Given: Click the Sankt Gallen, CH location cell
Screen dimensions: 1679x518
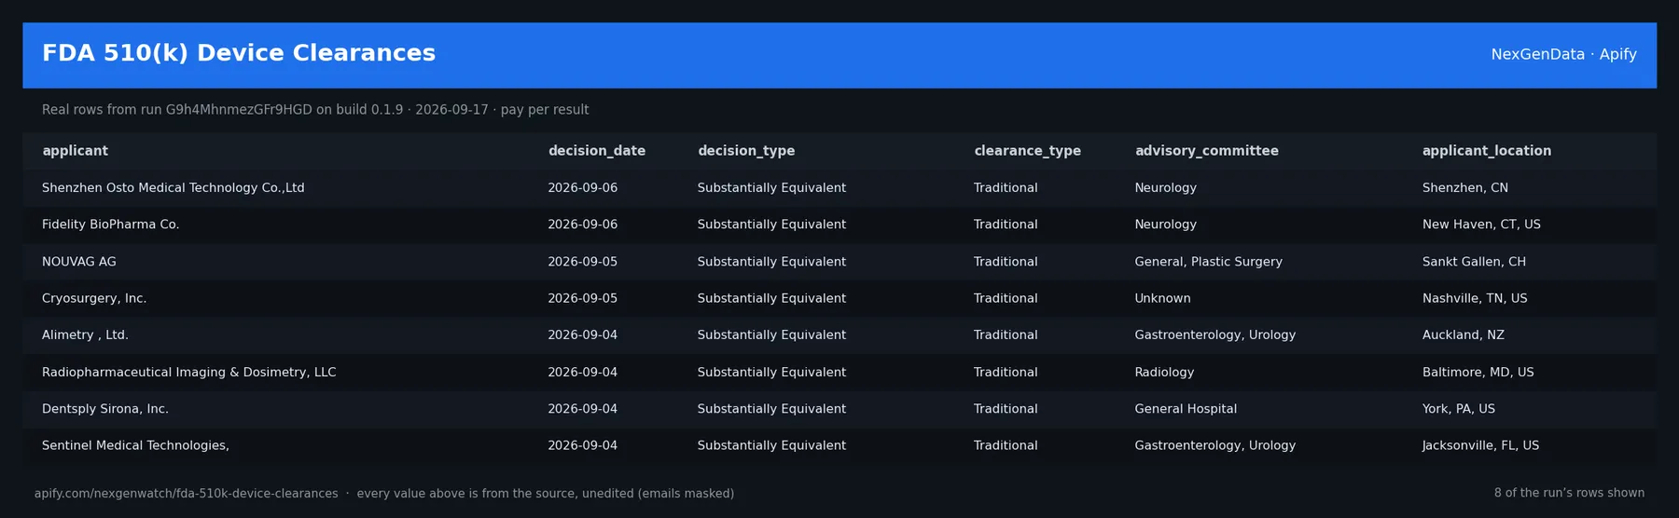Looking at the screenshot, I should [x=1474, y=262].
